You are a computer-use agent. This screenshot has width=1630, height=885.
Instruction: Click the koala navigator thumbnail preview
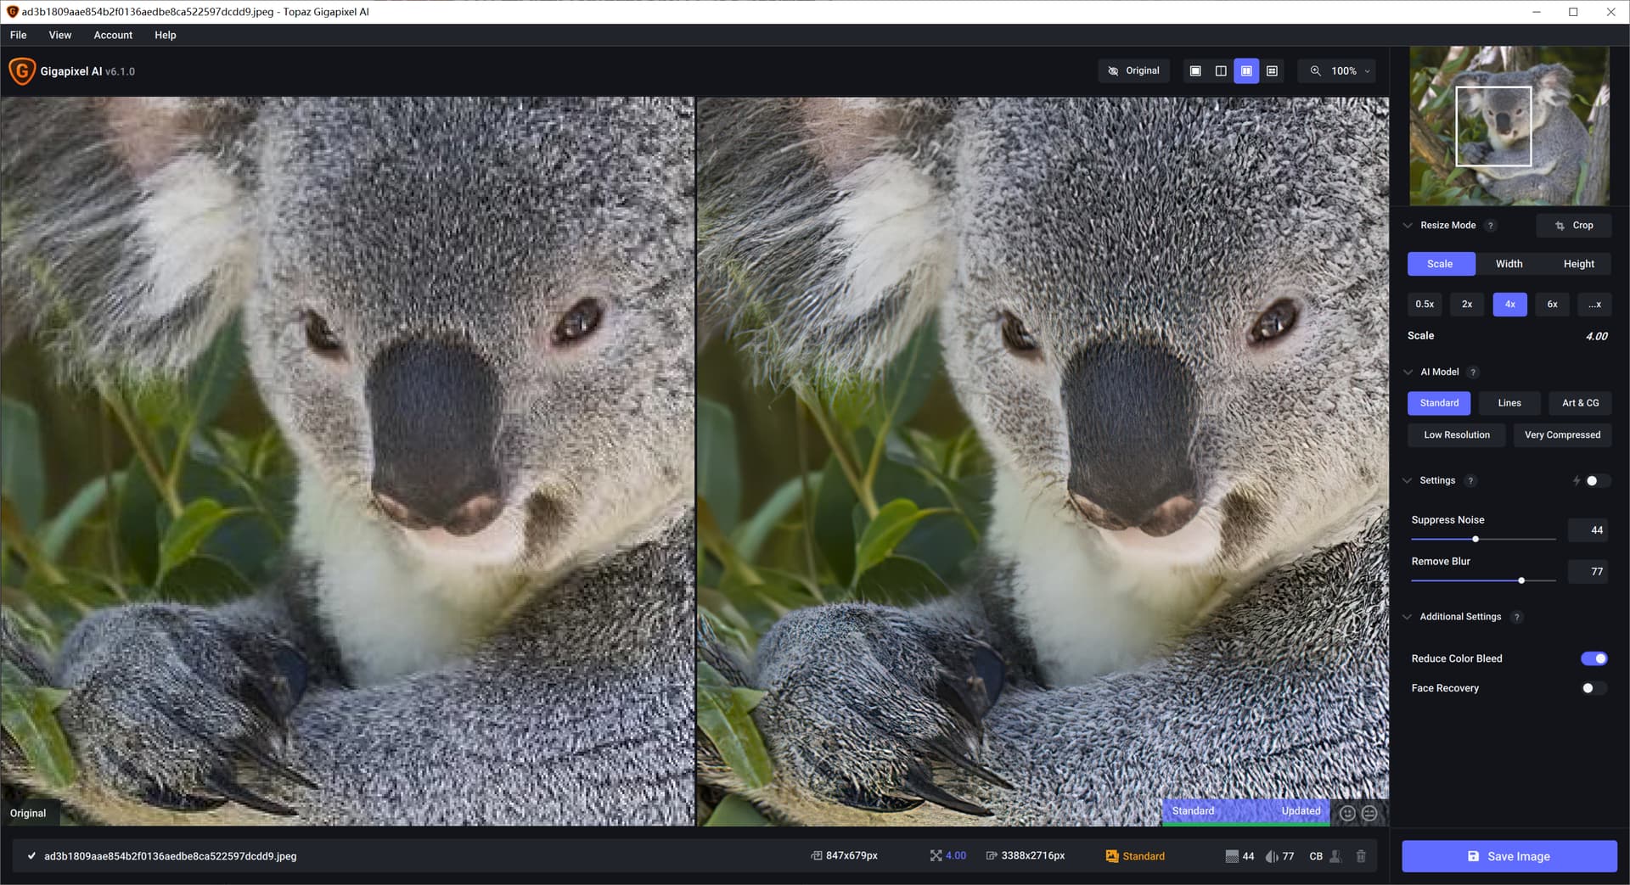point(1509,126)
